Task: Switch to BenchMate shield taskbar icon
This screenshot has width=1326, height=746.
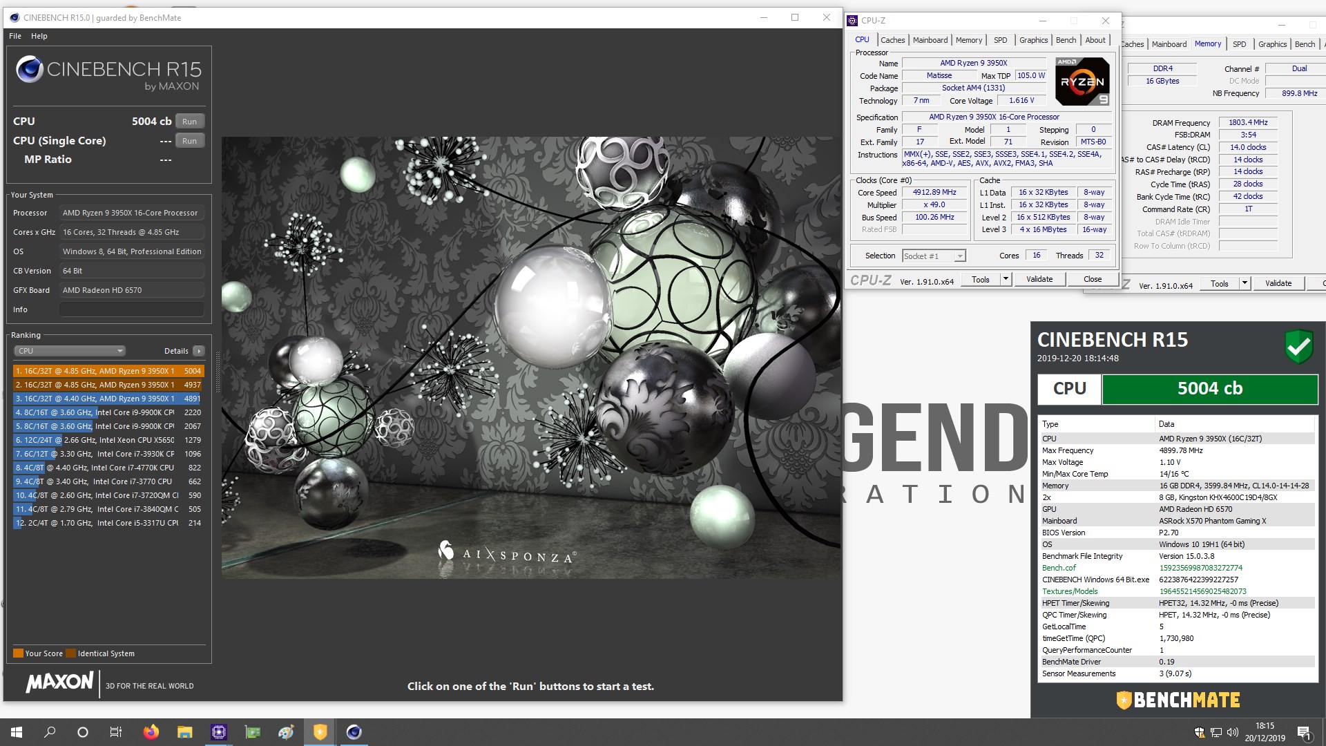Action: click(x=320, y=732)
